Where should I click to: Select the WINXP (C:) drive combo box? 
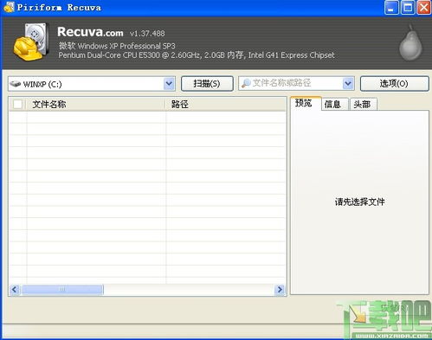click(x=92, y=84)
